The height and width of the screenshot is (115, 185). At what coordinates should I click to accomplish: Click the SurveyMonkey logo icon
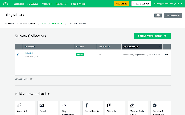point(5,4)
